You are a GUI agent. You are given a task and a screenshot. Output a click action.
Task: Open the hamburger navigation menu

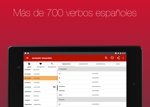coord(27,58)
